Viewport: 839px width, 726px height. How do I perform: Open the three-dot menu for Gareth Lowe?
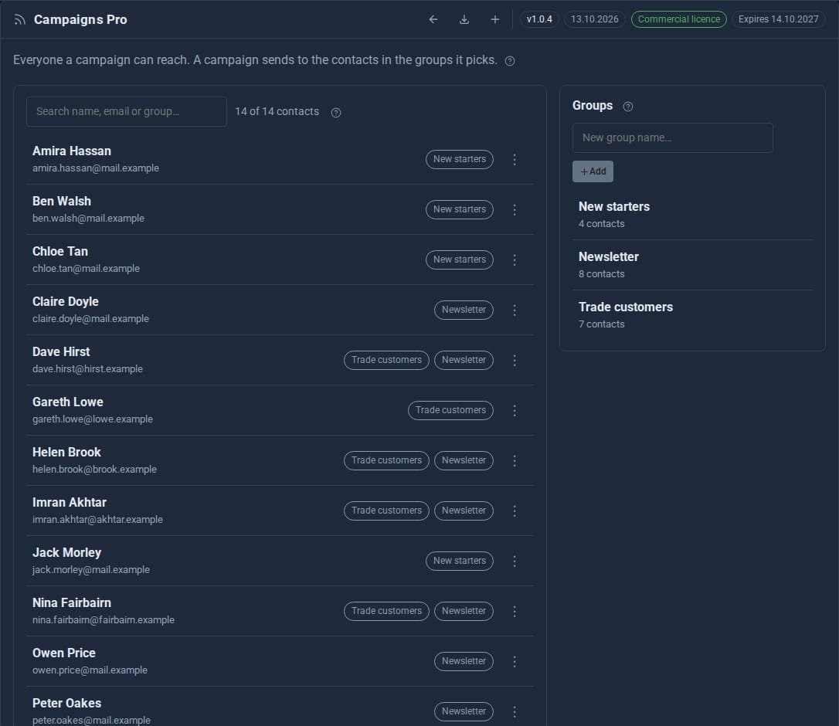tap(515, 410)
